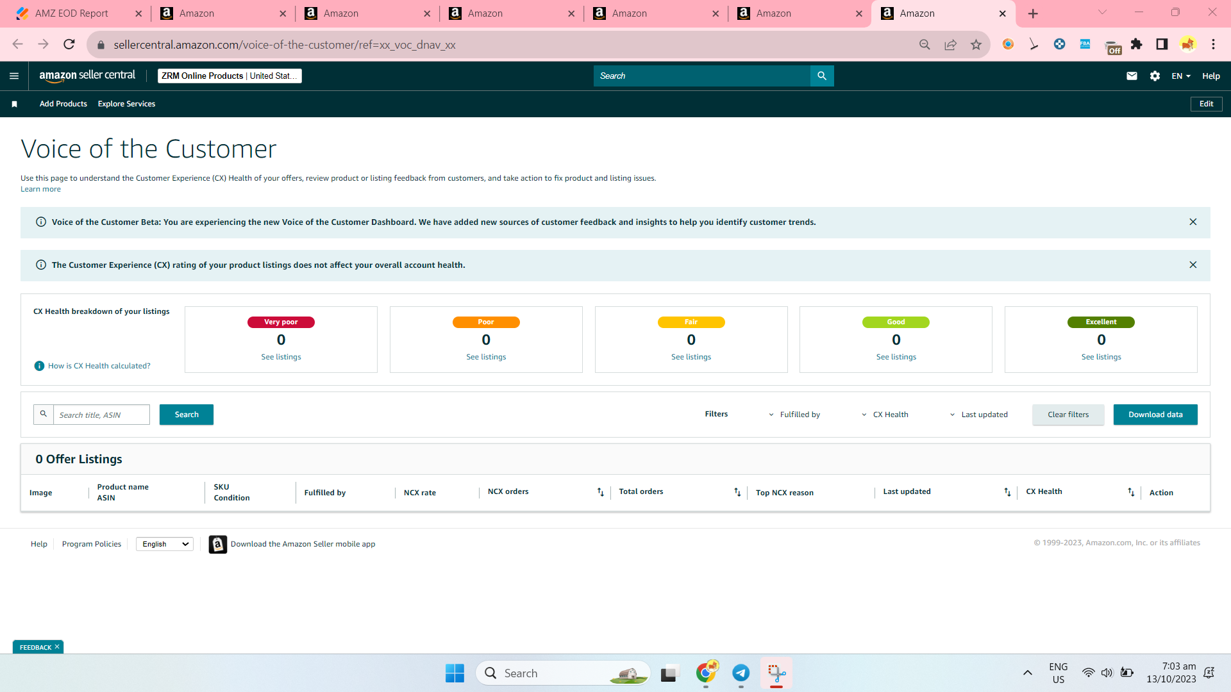Click the bookmark flag icon beside Add Products
Viewport: 1231px width, 692px height.
point(14,104)
